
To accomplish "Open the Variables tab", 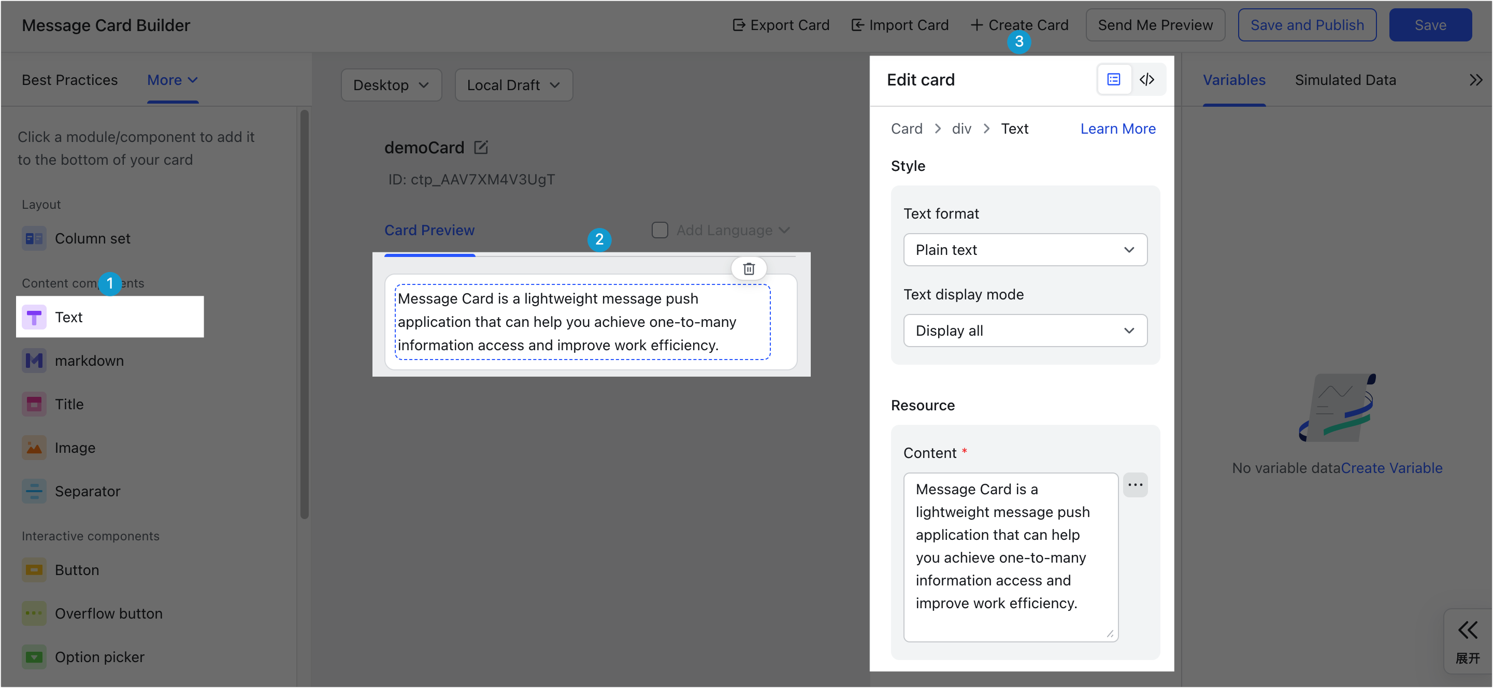I will point(1234,80).
